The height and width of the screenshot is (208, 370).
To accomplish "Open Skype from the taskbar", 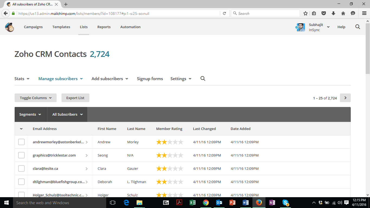I will pos(285,203).
